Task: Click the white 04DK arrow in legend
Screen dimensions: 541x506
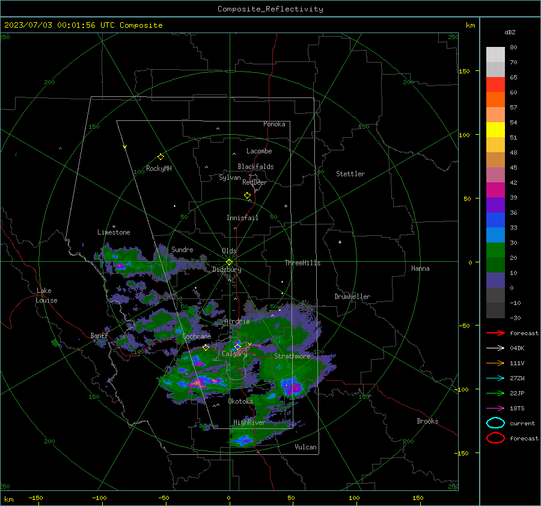Action: pyautogui.click(x=495, y=348)
